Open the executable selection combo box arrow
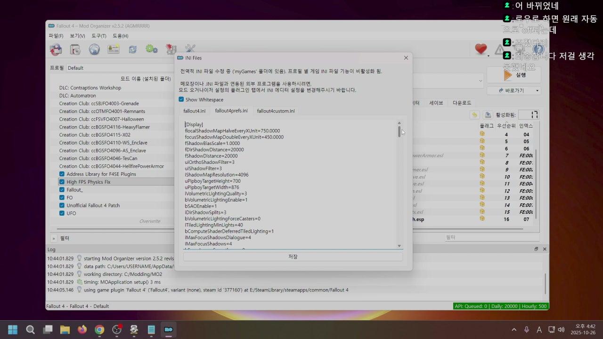 coord(480,81)
